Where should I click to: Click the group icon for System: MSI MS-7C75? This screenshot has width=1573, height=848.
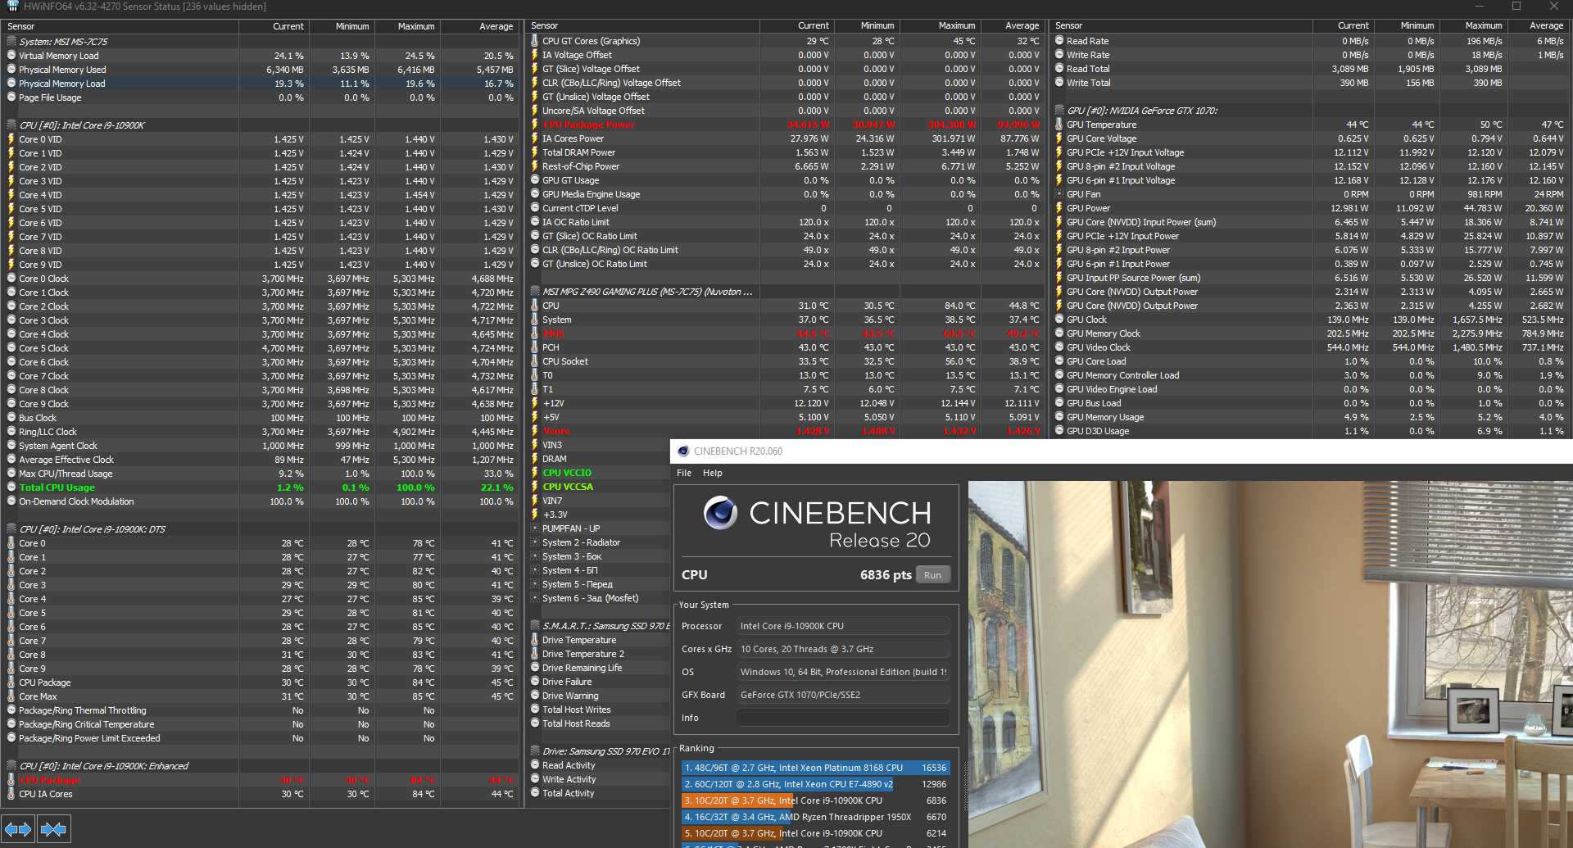11,42
